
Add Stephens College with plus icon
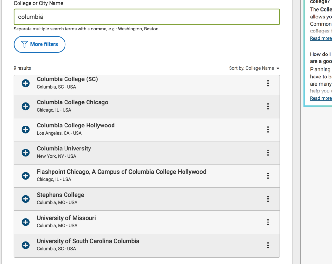click(26, 199)
